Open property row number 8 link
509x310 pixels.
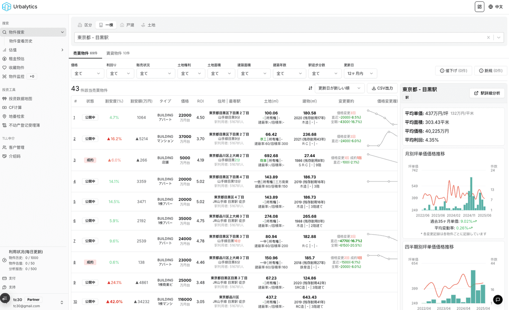click(75, 263)
